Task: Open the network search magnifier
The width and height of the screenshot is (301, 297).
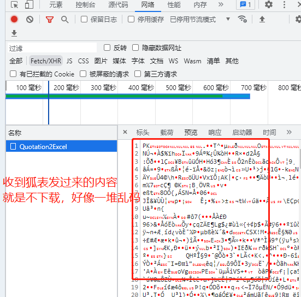Action: (64, 20)
